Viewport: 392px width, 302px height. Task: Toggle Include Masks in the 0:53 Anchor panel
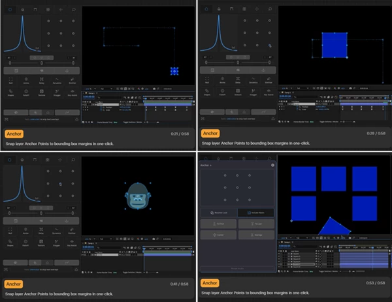click(x=255, y=213)
